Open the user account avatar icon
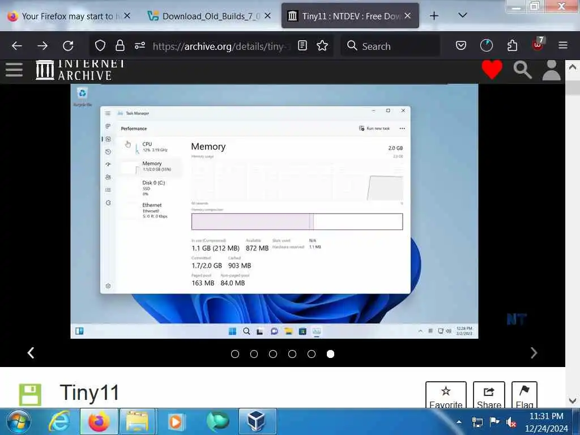580x435 pixels. coord(552,70)
